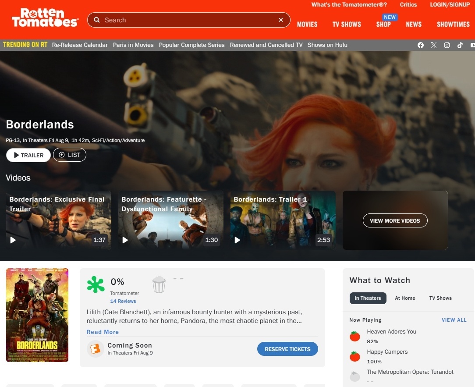Open Borderlands Trailer 1 video thumbnail
The width and height of the screenshot is (475, 387).
coord(283,220)
